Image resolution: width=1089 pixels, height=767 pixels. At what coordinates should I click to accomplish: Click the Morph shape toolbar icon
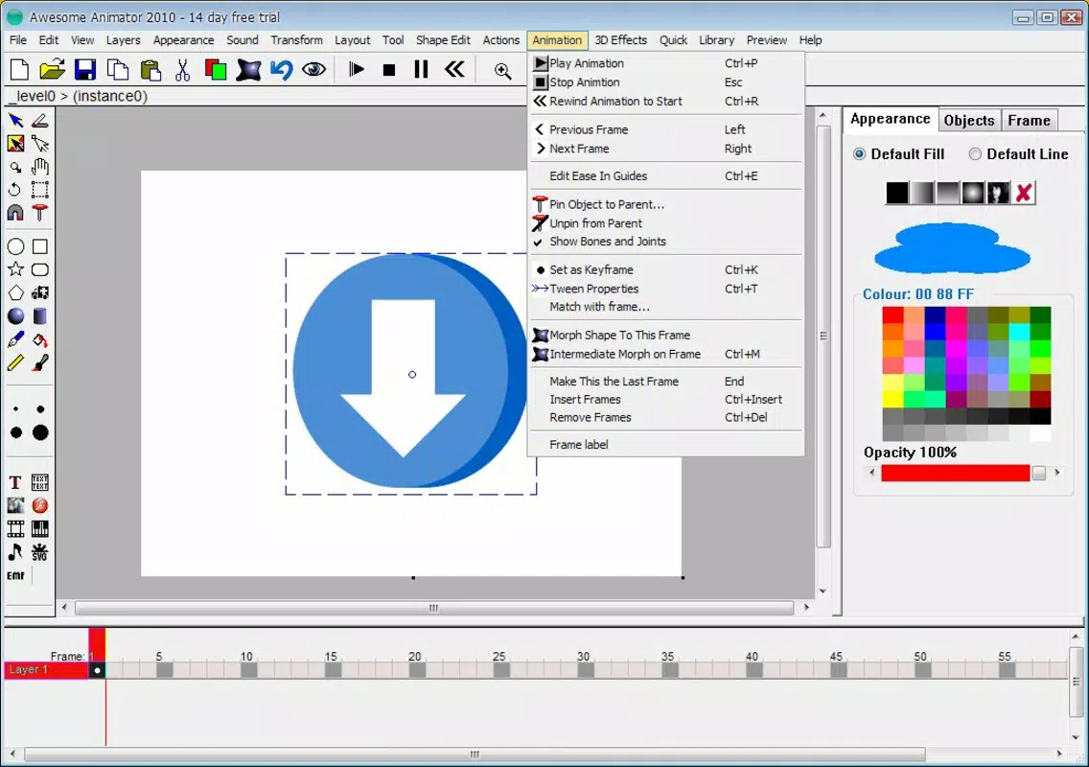point(248,69)
